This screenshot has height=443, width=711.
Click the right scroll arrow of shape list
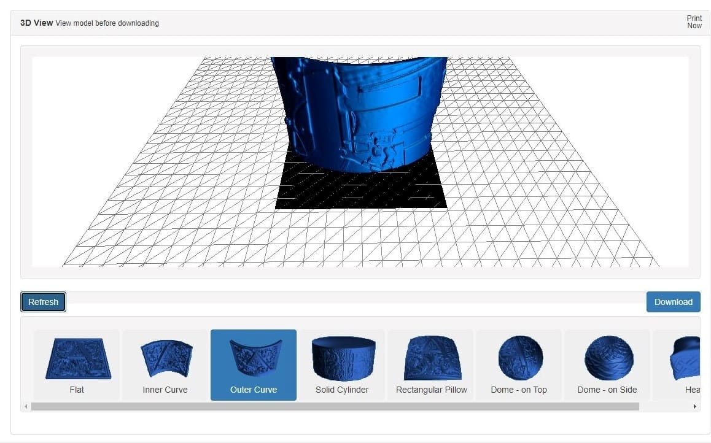coord(694,406)
